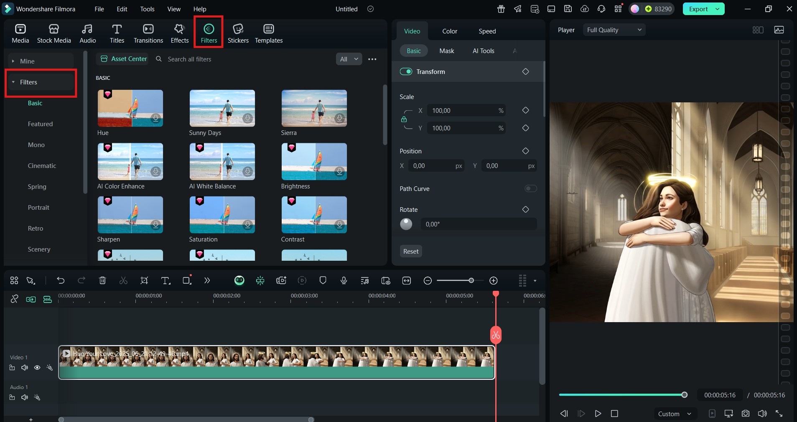Image resolution: width=797 pixels, height=422 pixels.
Task: Open the Stickers panel
Action: tap(238, 33)
